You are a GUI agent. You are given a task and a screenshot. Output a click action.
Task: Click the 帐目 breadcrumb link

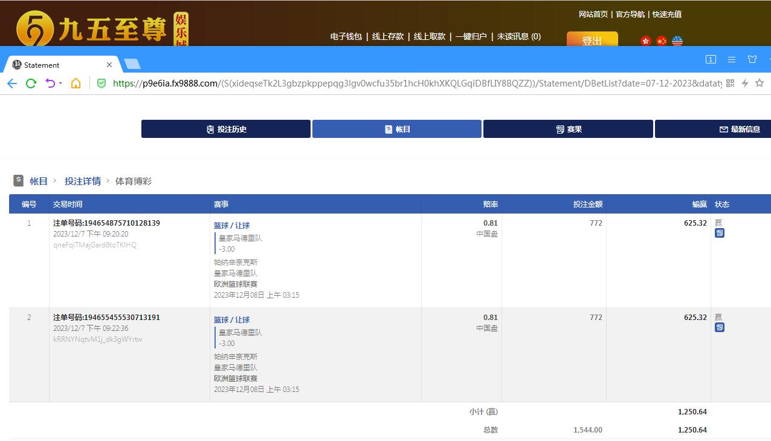pos(39,181)
